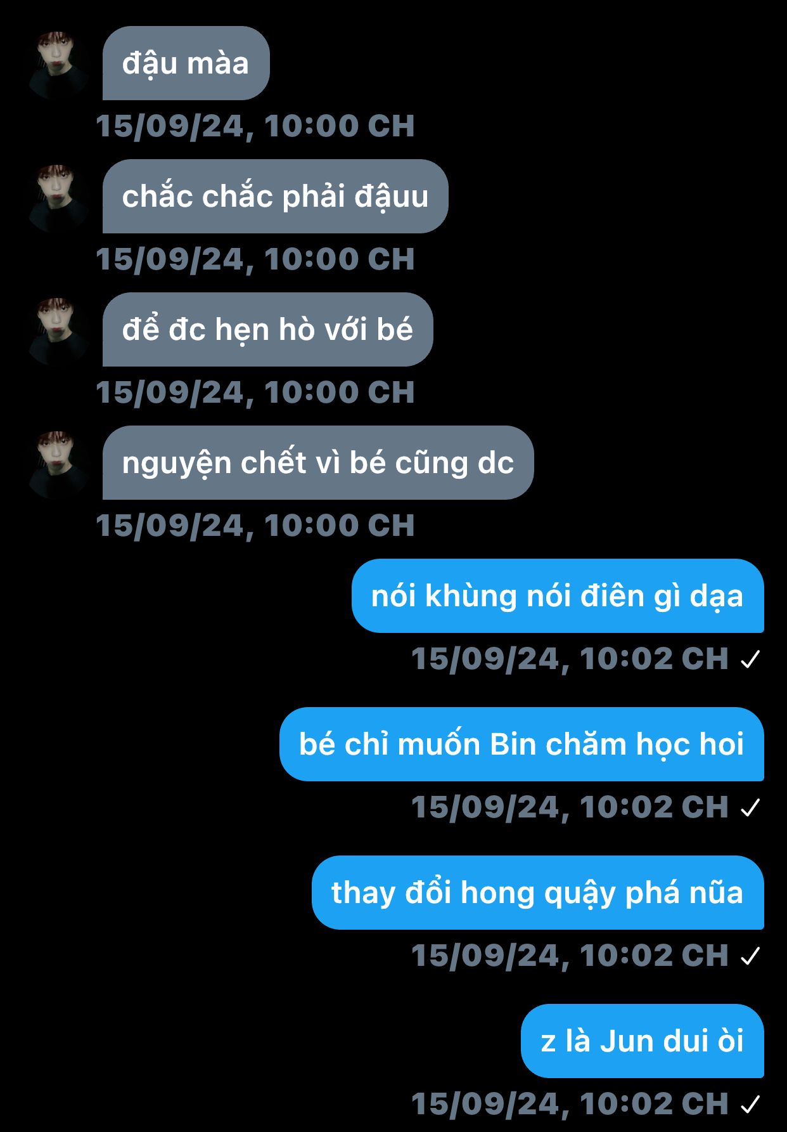Tap the timestamp below "chắc chắc phải đậuu"

point(255,259)
